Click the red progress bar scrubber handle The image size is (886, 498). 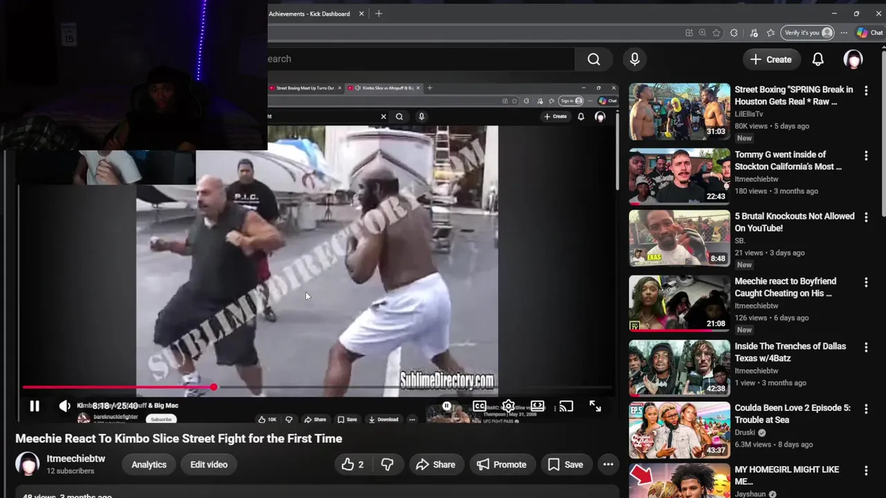pyautogui.click(x=214, y=387)
